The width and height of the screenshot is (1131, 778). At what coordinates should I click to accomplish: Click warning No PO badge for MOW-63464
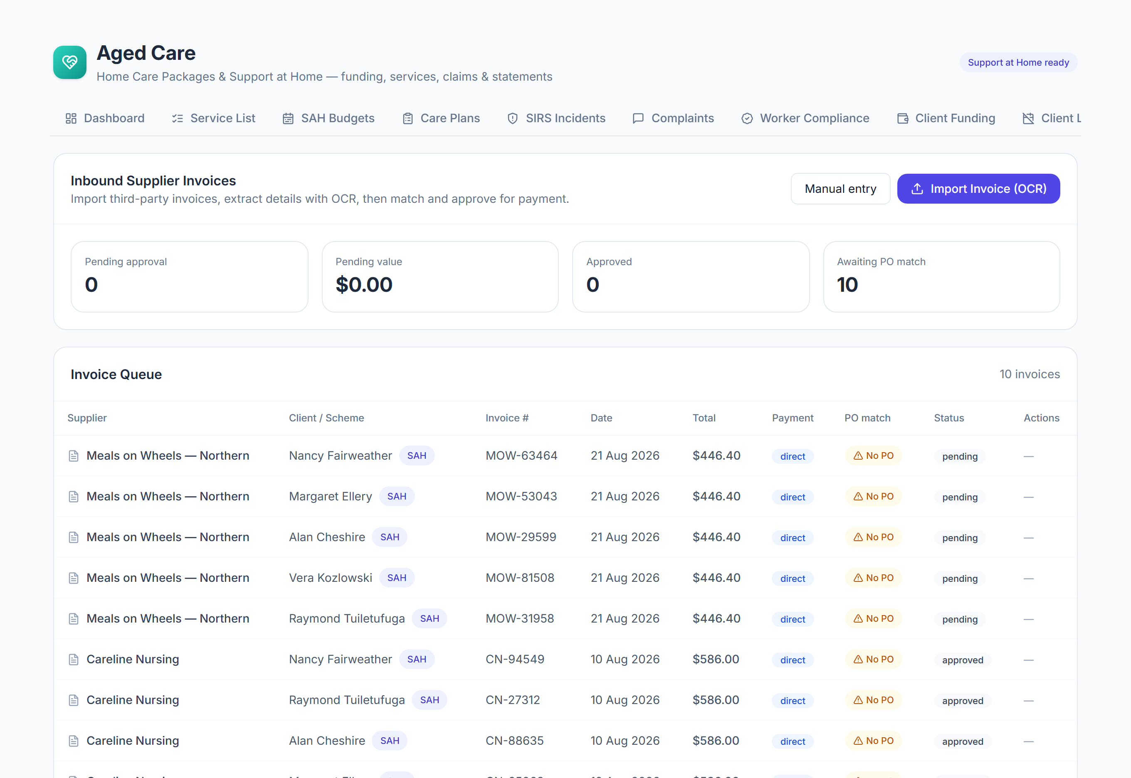click(x=873, y=456)
